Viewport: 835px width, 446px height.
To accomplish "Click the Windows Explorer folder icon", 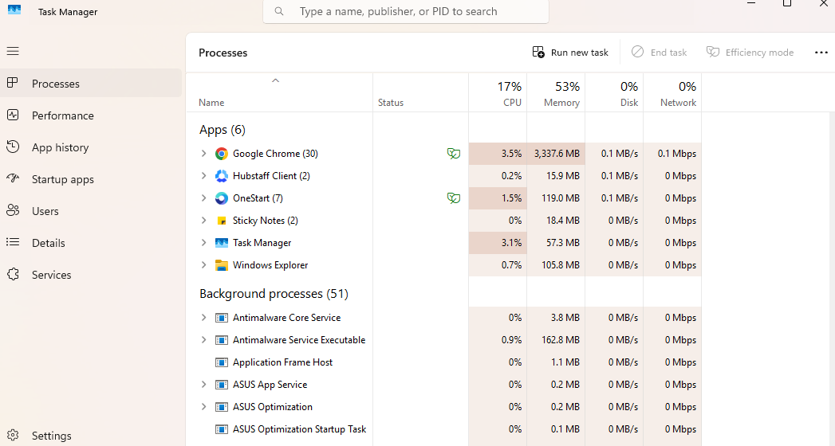I will (x=222, y=265).
